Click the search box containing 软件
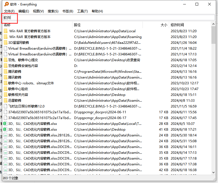218x183 pixels. click(x=109, y=18)
